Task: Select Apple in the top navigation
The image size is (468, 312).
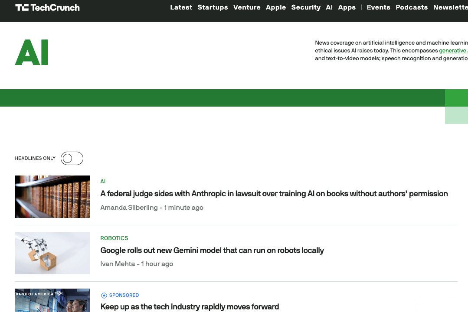Action: (x=276, y=7)
